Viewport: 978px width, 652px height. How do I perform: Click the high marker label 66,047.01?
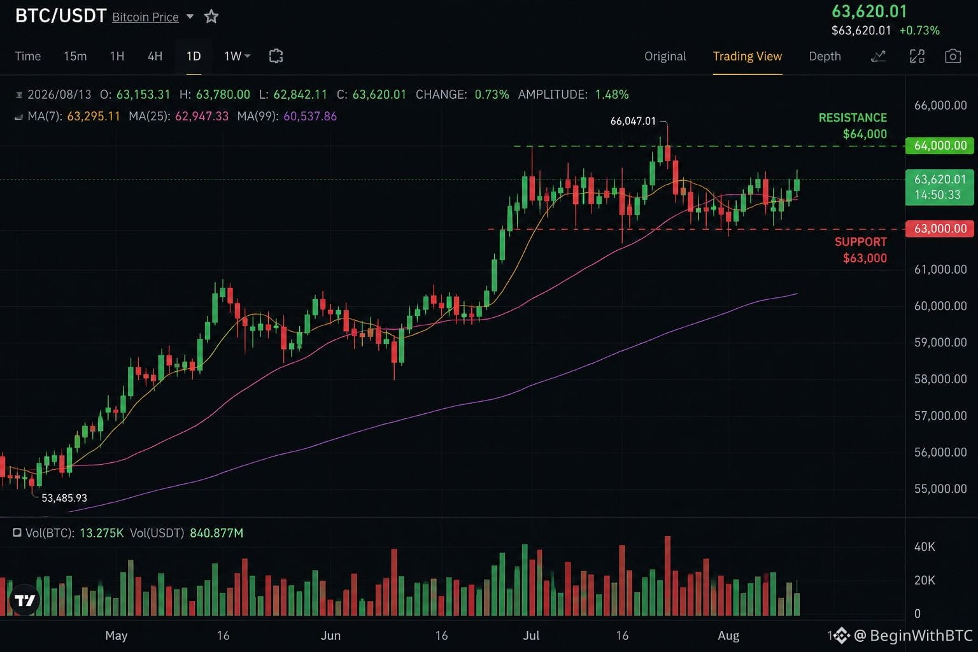(633, 121)
